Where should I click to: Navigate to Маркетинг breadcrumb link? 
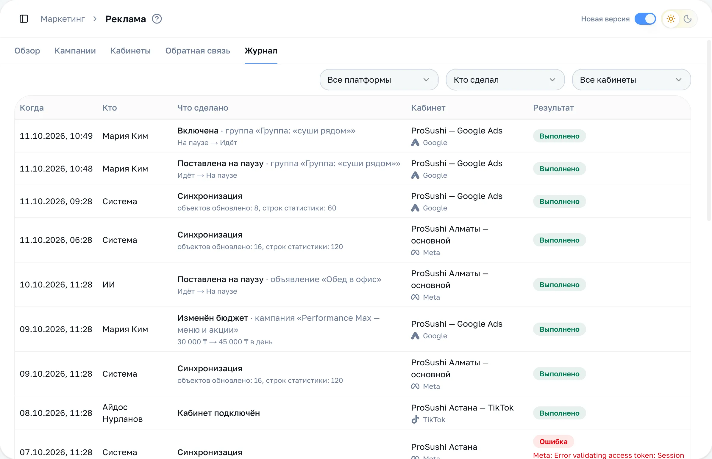tap(63, 19)
